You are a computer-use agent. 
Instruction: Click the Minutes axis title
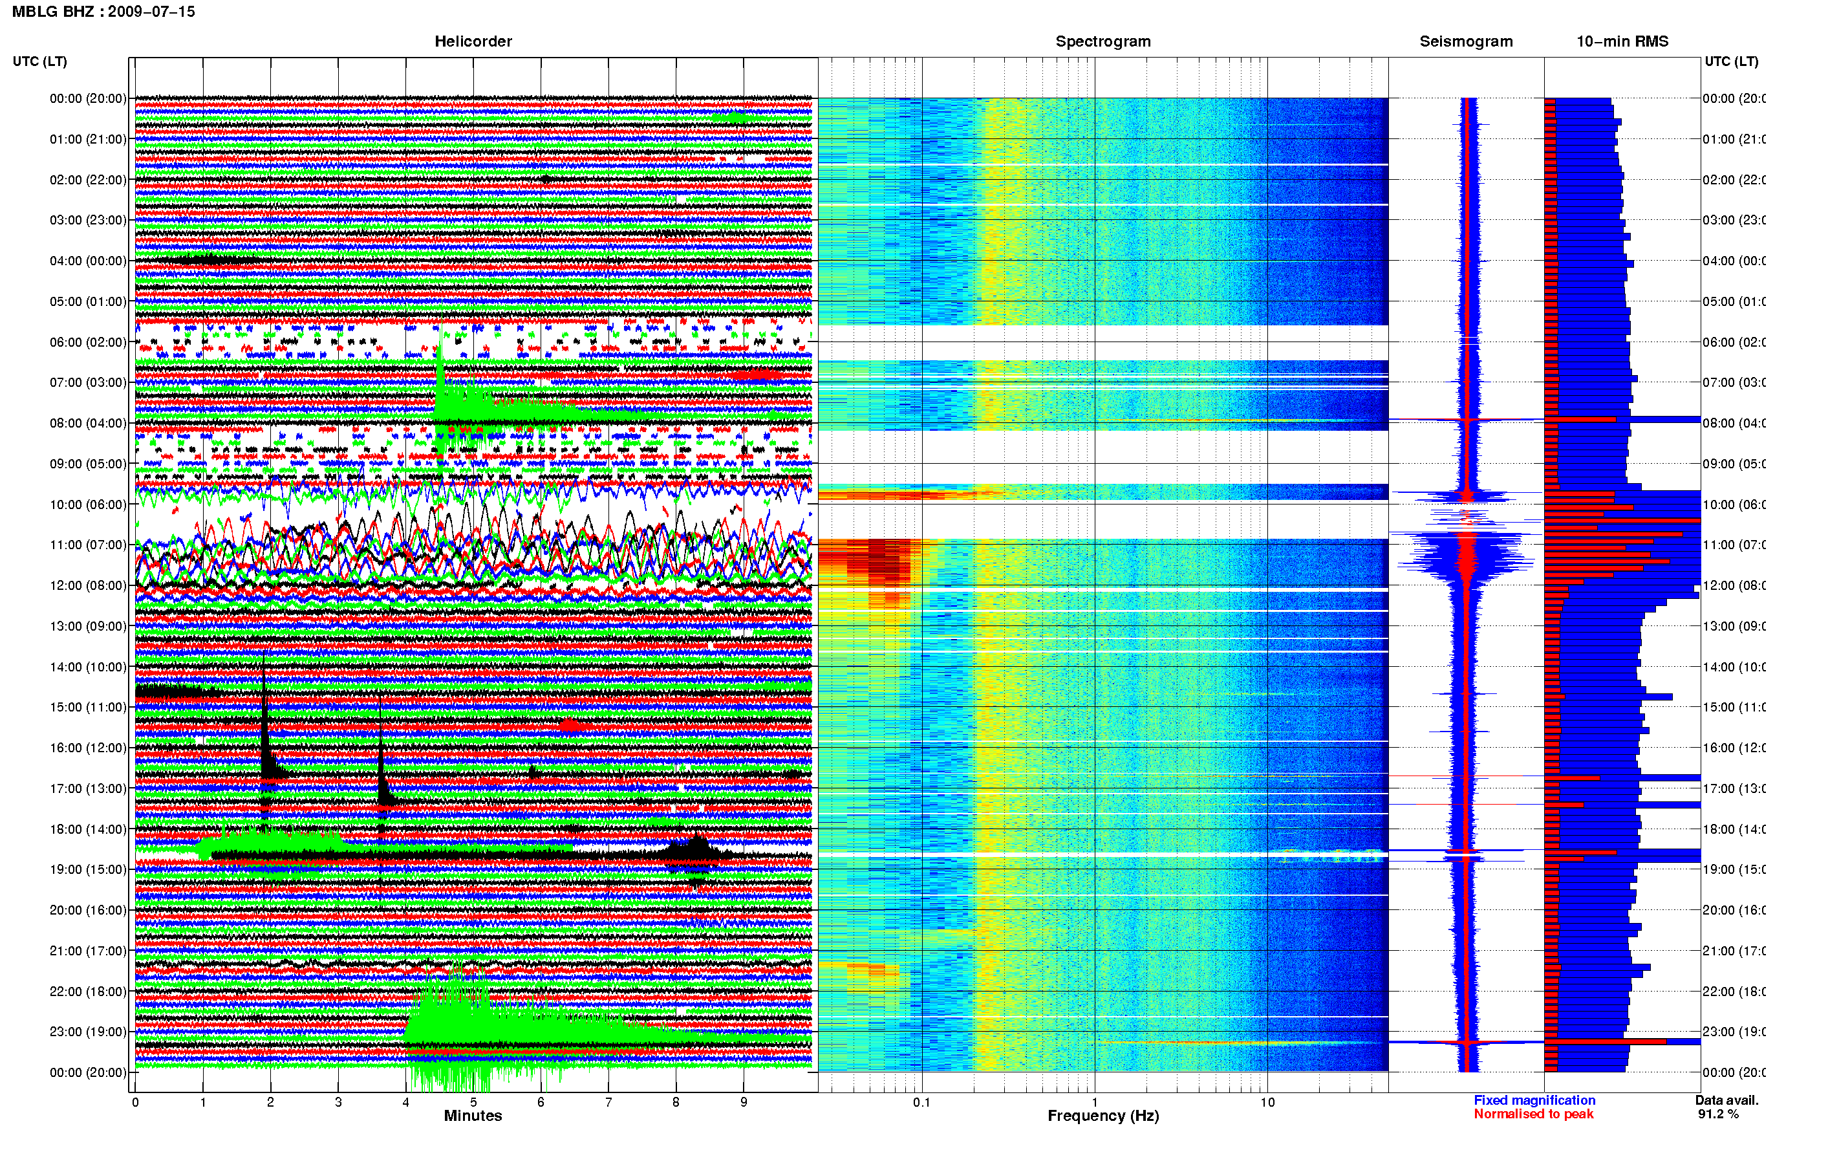(473, 1116)
